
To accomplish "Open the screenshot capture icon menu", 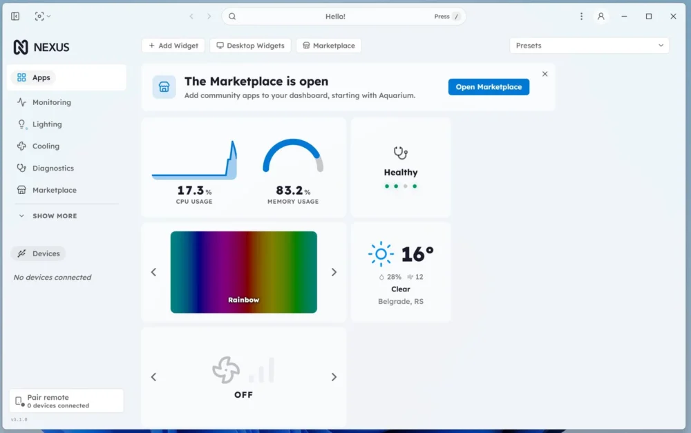I will [42, 17].
